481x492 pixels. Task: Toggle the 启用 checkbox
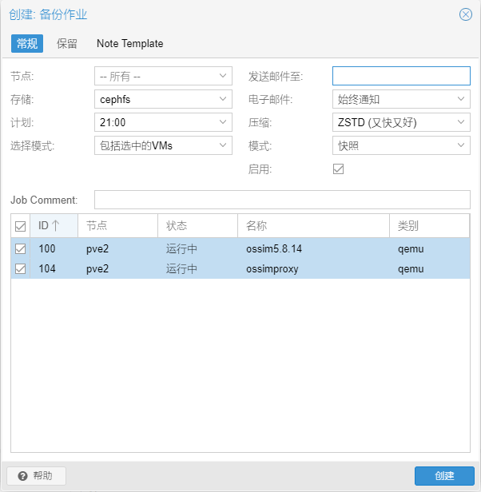(338, 169)
